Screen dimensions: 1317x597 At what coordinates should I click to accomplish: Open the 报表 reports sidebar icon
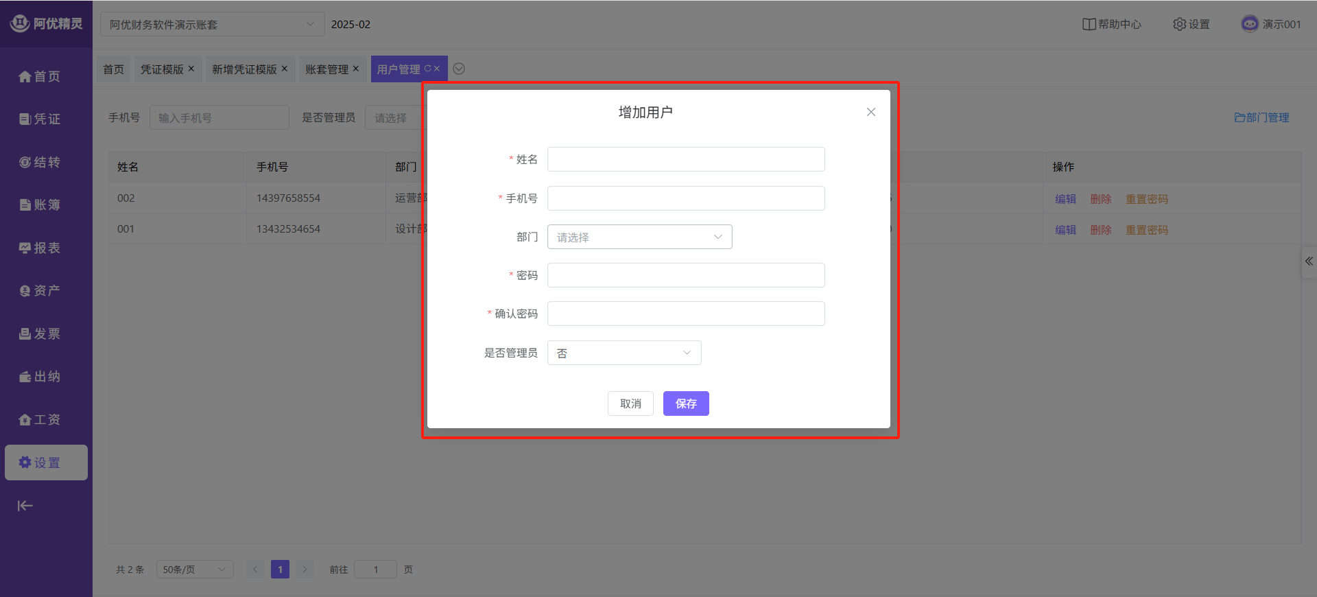(25, 248)
